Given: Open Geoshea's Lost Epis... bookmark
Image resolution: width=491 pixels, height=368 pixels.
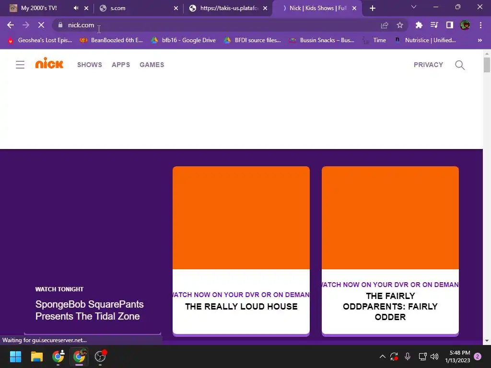Looking at the screenshot, I should click(x=40, y=40).
